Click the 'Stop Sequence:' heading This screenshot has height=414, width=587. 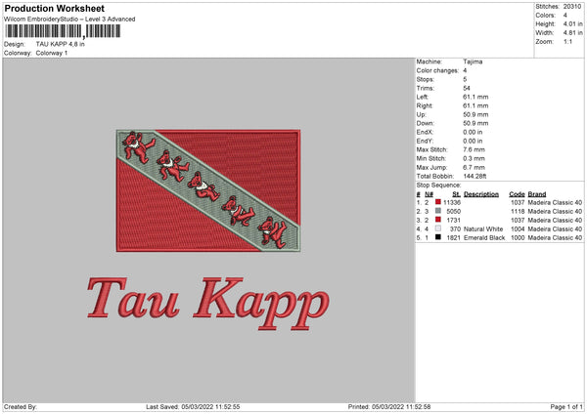[x=438, y=185]
